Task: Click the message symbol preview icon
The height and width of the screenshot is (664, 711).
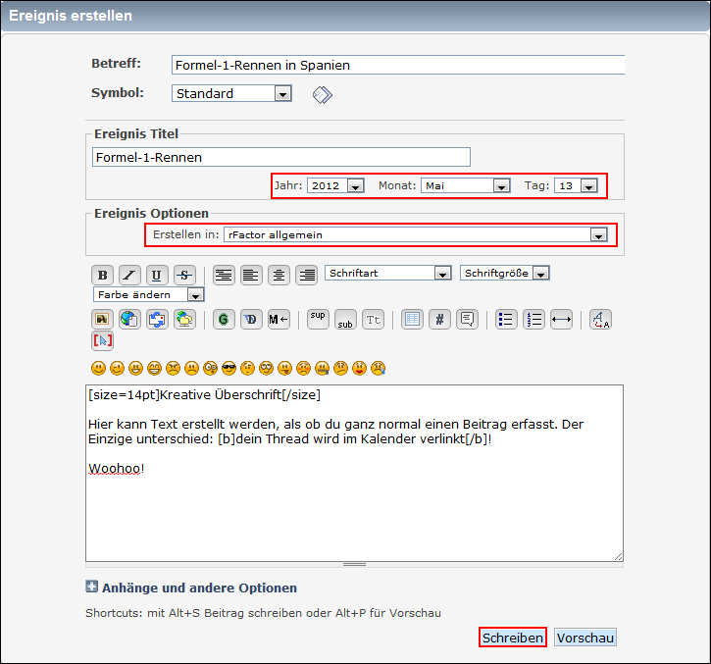Action: point(323,95)
